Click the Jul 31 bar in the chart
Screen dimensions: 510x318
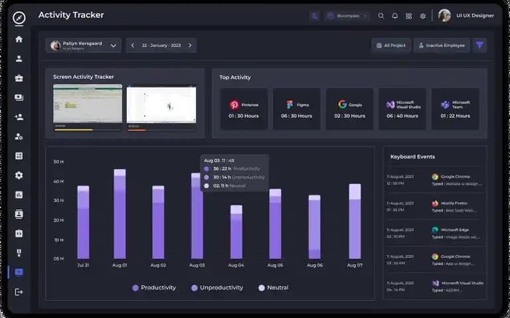[x=83, y=223]
